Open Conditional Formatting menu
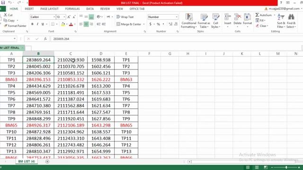303x170 pixels. click(188, 21)
